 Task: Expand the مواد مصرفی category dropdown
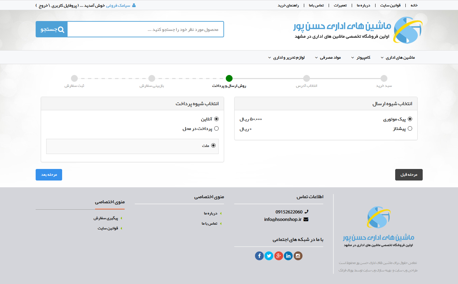pos(328,58)
